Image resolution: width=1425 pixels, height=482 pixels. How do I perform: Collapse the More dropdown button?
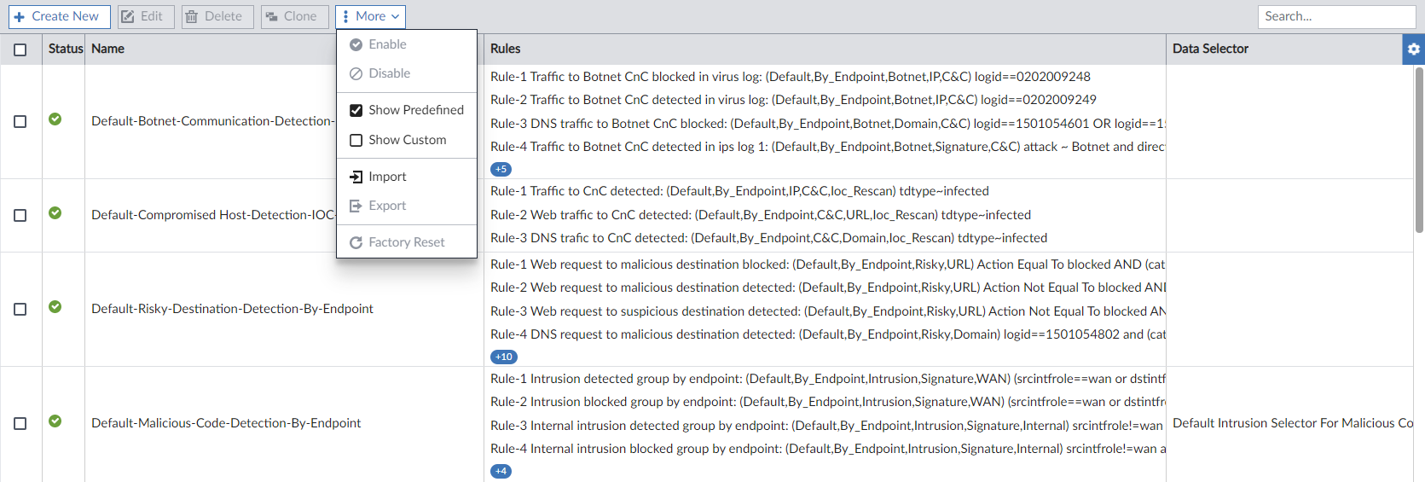tap(370, 16)
